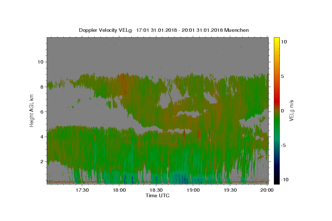Viewport: 332px width, 221px height.
Task: Click the 'Time UTC' x-axis label
Action: 157,196
